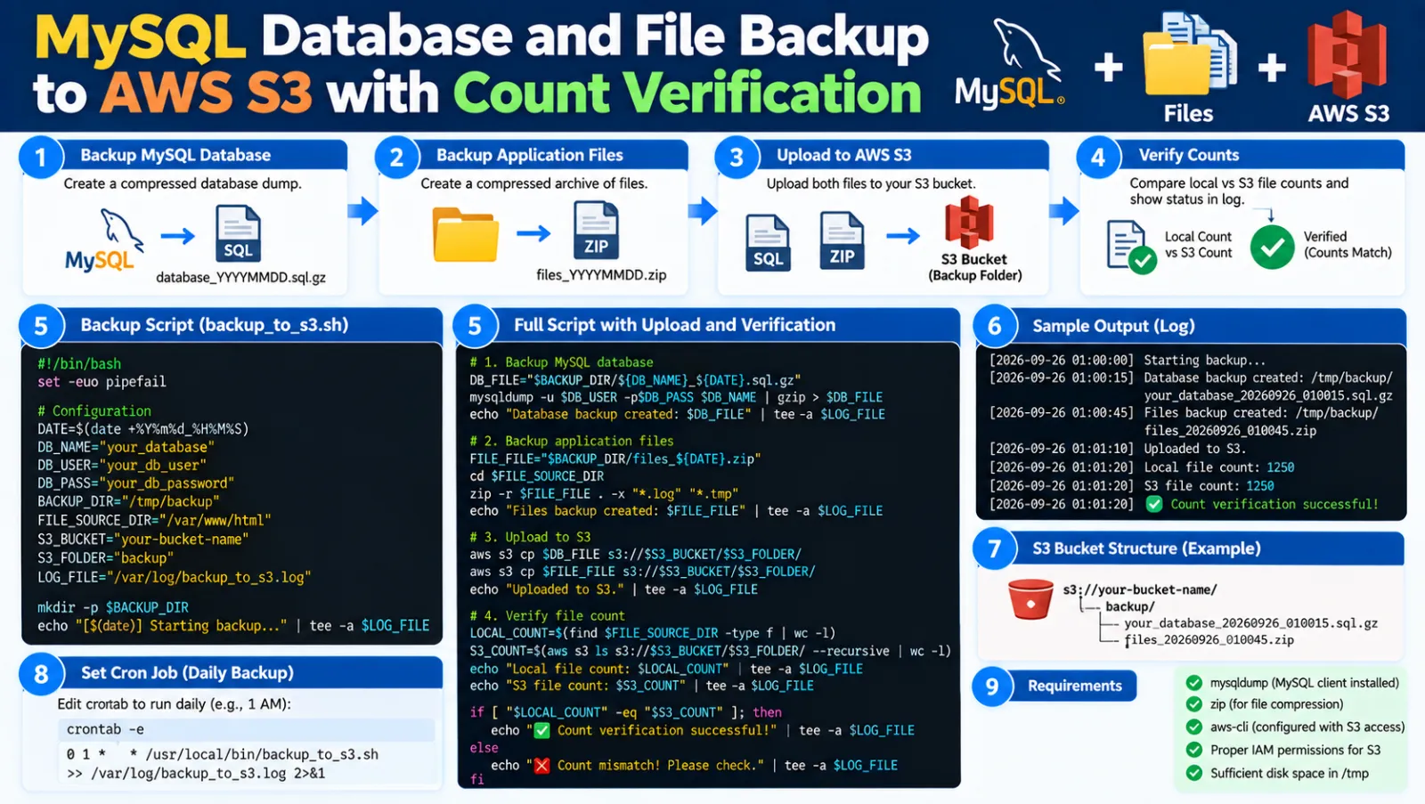Click the green check circle beside Verified
1425x804 pixels.
point(1272,247)
